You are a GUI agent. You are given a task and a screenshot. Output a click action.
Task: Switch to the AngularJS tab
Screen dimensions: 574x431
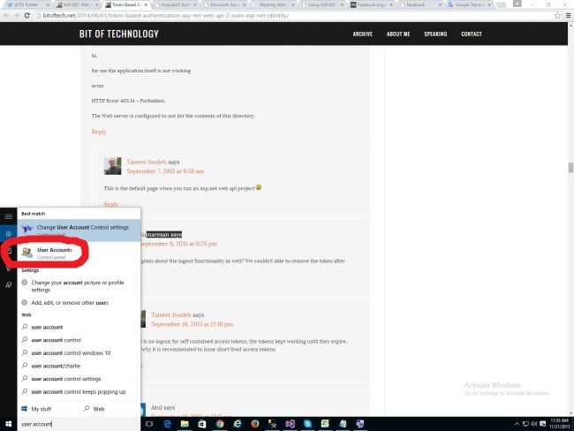[175, 4]
